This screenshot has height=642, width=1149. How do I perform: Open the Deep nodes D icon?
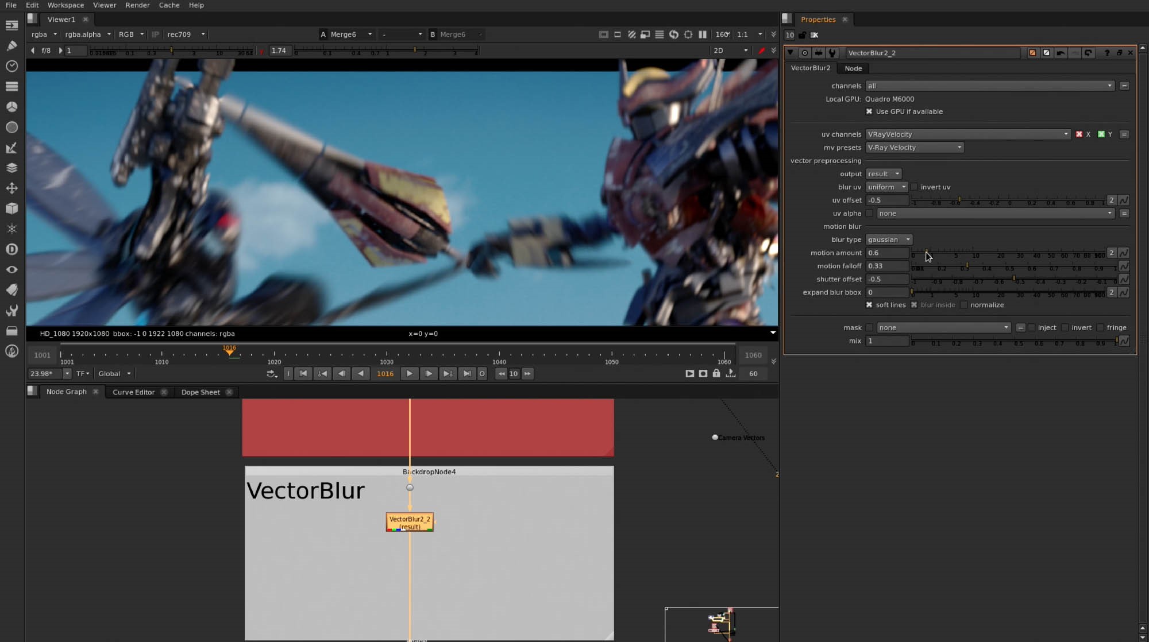pyautogui.click(x=11, y=249)
